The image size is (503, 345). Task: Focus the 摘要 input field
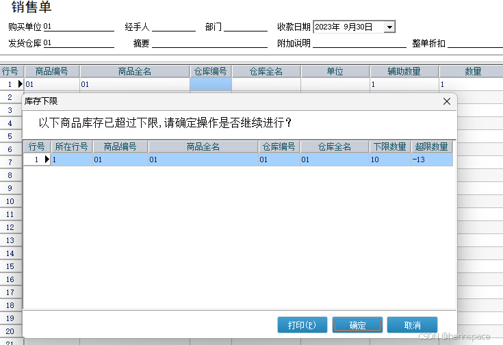(209, 43)
